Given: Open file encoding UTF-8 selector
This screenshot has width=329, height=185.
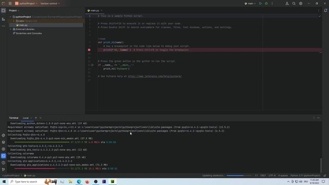Looking at the screenshot, I should click(x=272, y=176).
